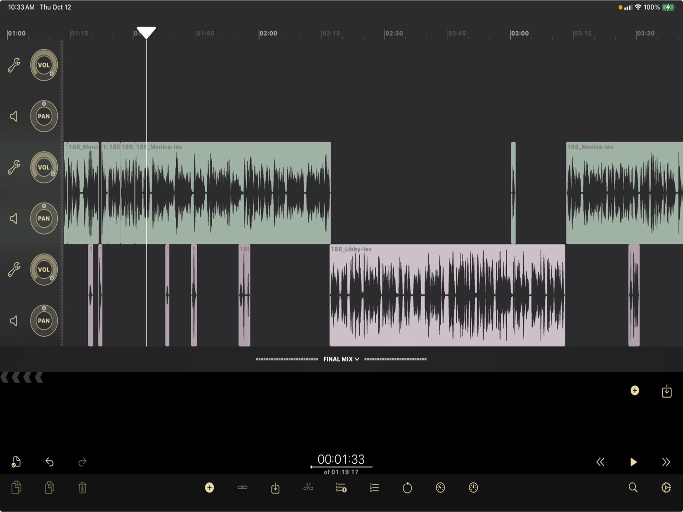The image size is (683, 512).
Task: Tap the import audio icon in the toolbar
Action: click(275, 487)
